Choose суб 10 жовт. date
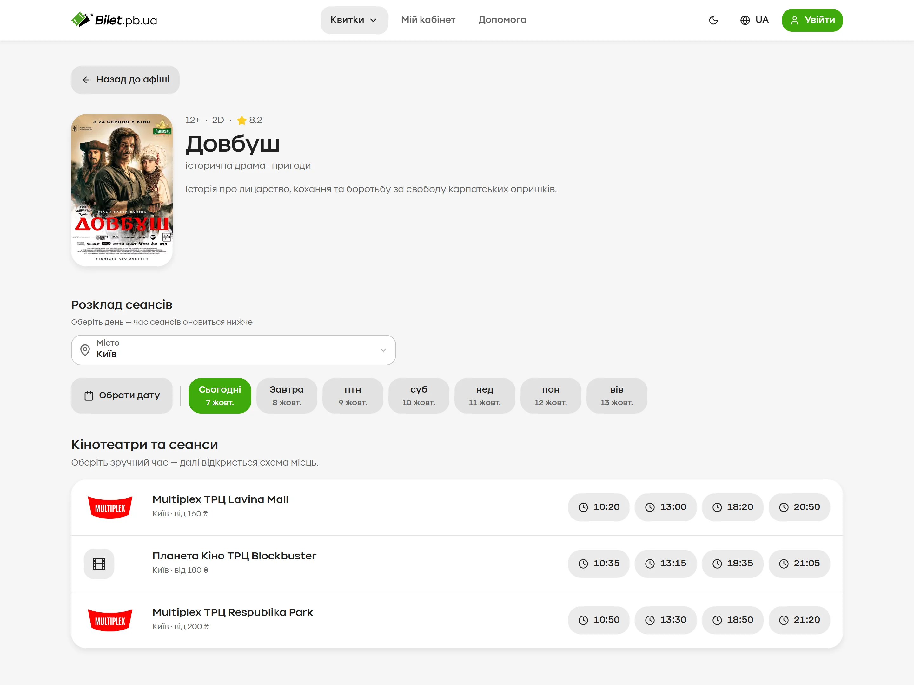914x685 pixels. [419, 395]
